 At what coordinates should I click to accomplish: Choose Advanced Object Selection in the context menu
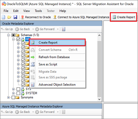(x=57, y=84)
